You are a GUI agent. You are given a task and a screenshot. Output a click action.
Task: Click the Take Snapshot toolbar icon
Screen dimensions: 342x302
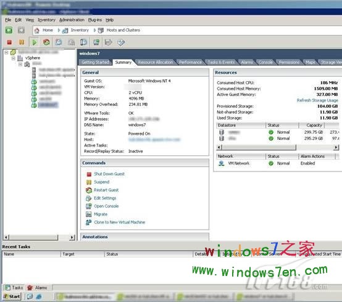59,42
